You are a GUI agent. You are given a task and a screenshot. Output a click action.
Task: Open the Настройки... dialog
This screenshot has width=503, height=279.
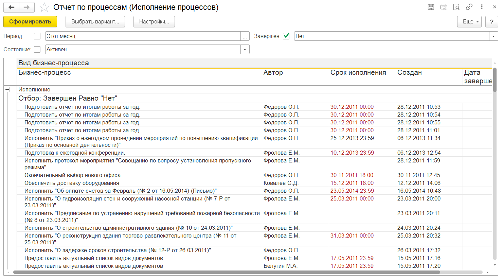tap(154, 21)
